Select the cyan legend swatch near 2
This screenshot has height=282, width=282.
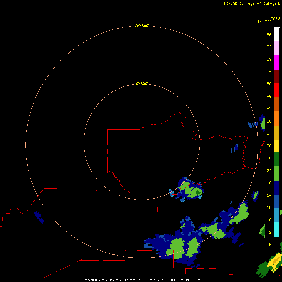click(x=277, y=230)
